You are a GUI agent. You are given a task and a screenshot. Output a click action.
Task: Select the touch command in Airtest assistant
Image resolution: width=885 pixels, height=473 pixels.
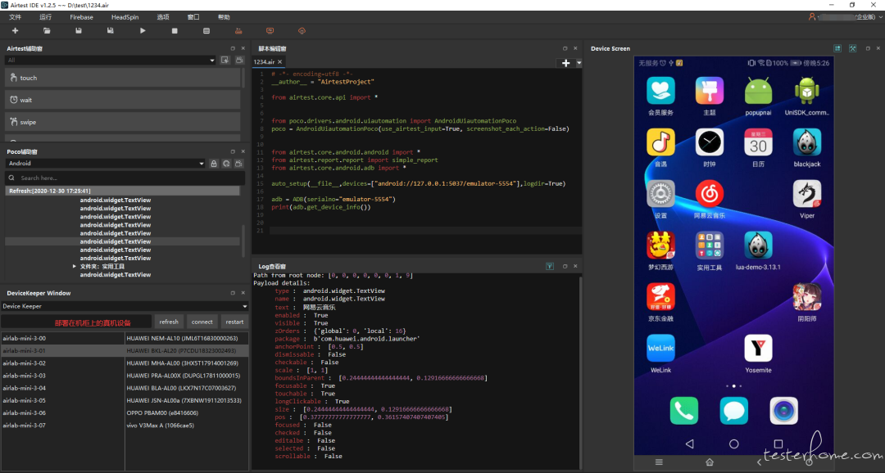pyautogui.click(x=122, y=78)
